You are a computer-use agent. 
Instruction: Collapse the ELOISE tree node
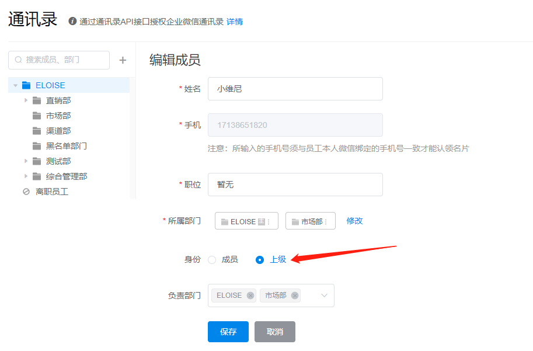coord(15,85)
